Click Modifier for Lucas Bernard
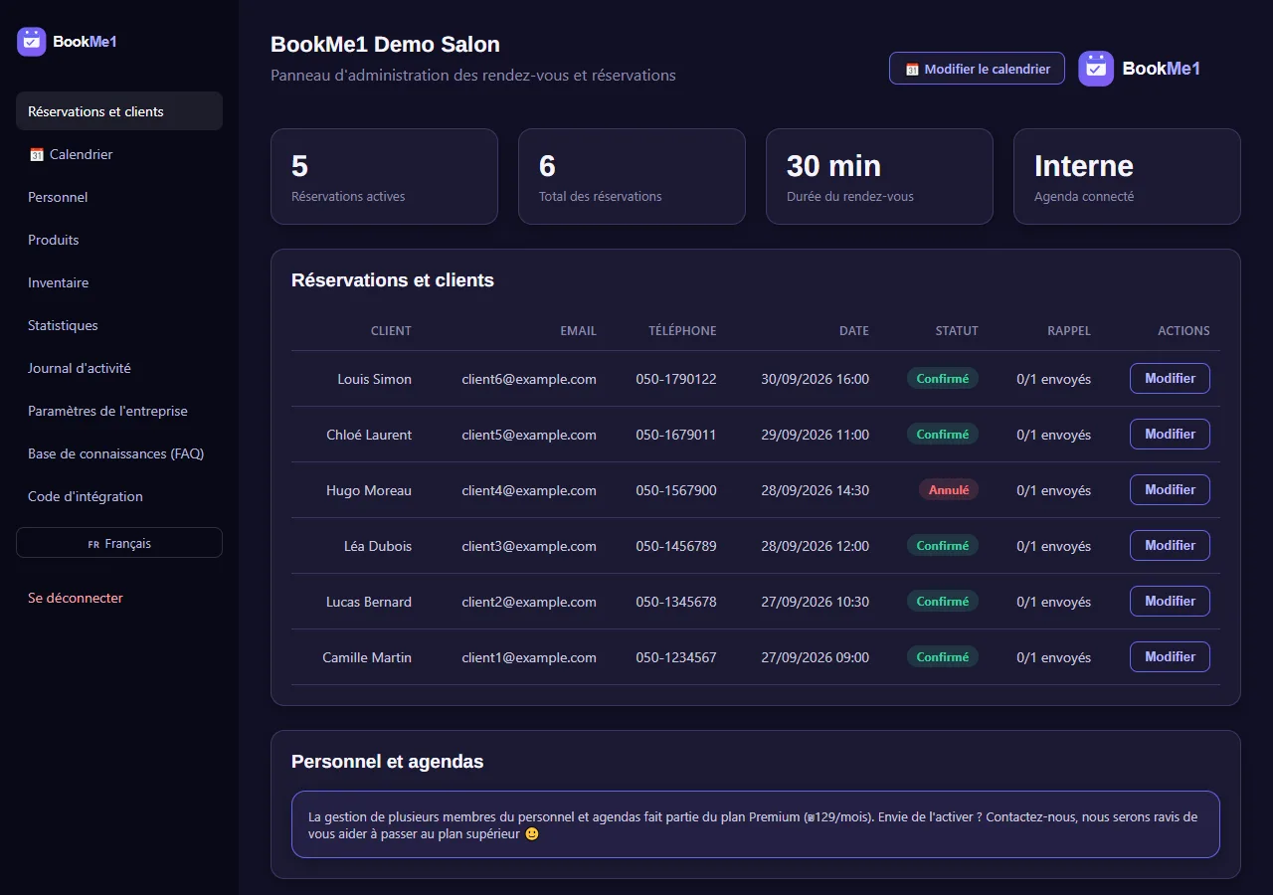 [1170, 602]
